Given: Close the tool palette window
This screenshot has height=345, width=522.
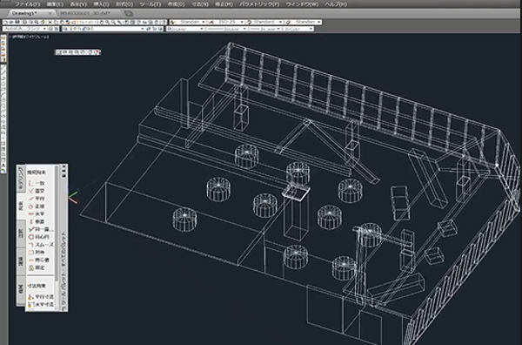Looking at the screenshot, I should coord(64,166).
